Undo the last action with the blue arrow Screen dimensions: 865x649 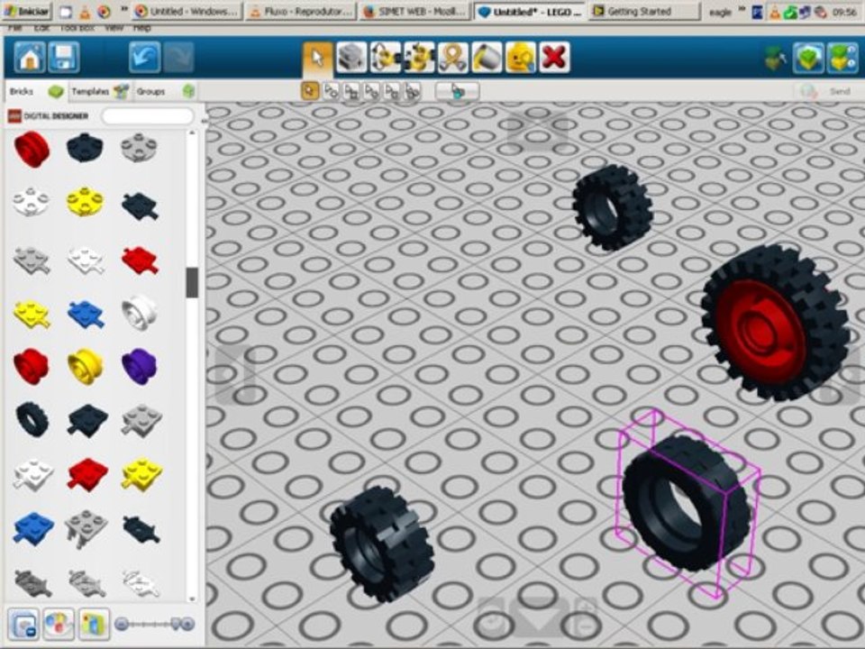(x=144, y=58)
